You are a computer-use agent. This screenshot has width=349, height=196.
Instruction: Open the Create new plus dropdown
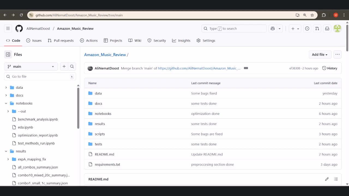click(x=295, y=29)
